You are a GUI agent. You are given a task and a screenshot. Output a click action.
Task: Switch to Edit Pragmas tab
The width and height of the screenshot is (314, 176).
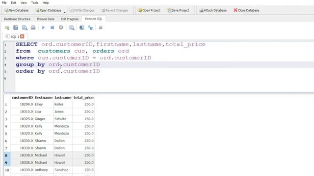point(70,19)
